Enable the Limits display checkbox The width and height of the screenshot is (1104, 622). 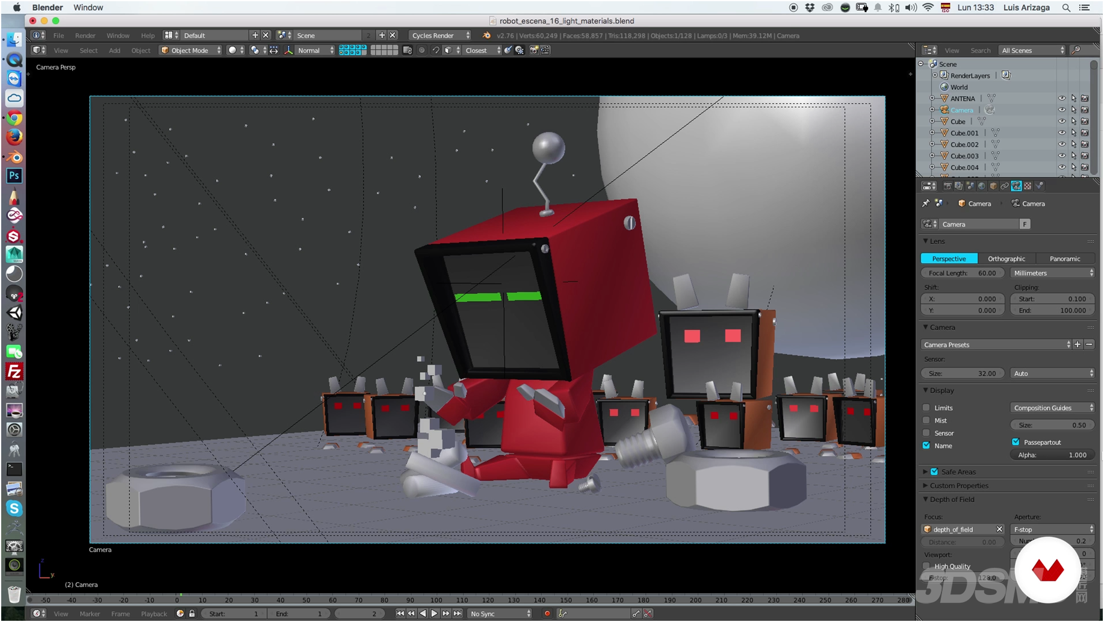point(926,408)
